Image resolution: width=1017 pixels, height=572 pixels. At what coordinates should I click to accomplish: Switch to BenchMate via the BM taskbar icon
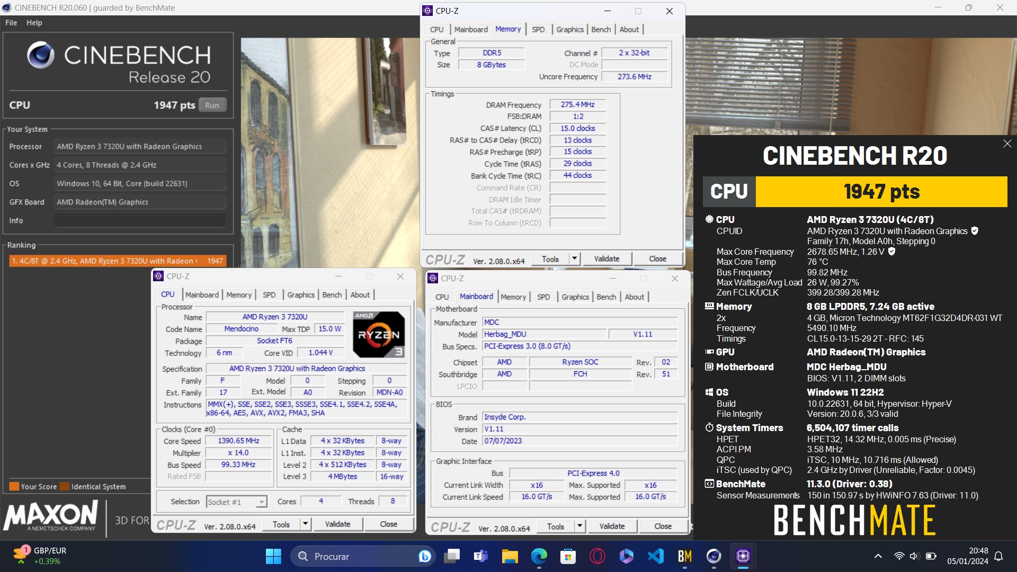(x=685, y=556)
